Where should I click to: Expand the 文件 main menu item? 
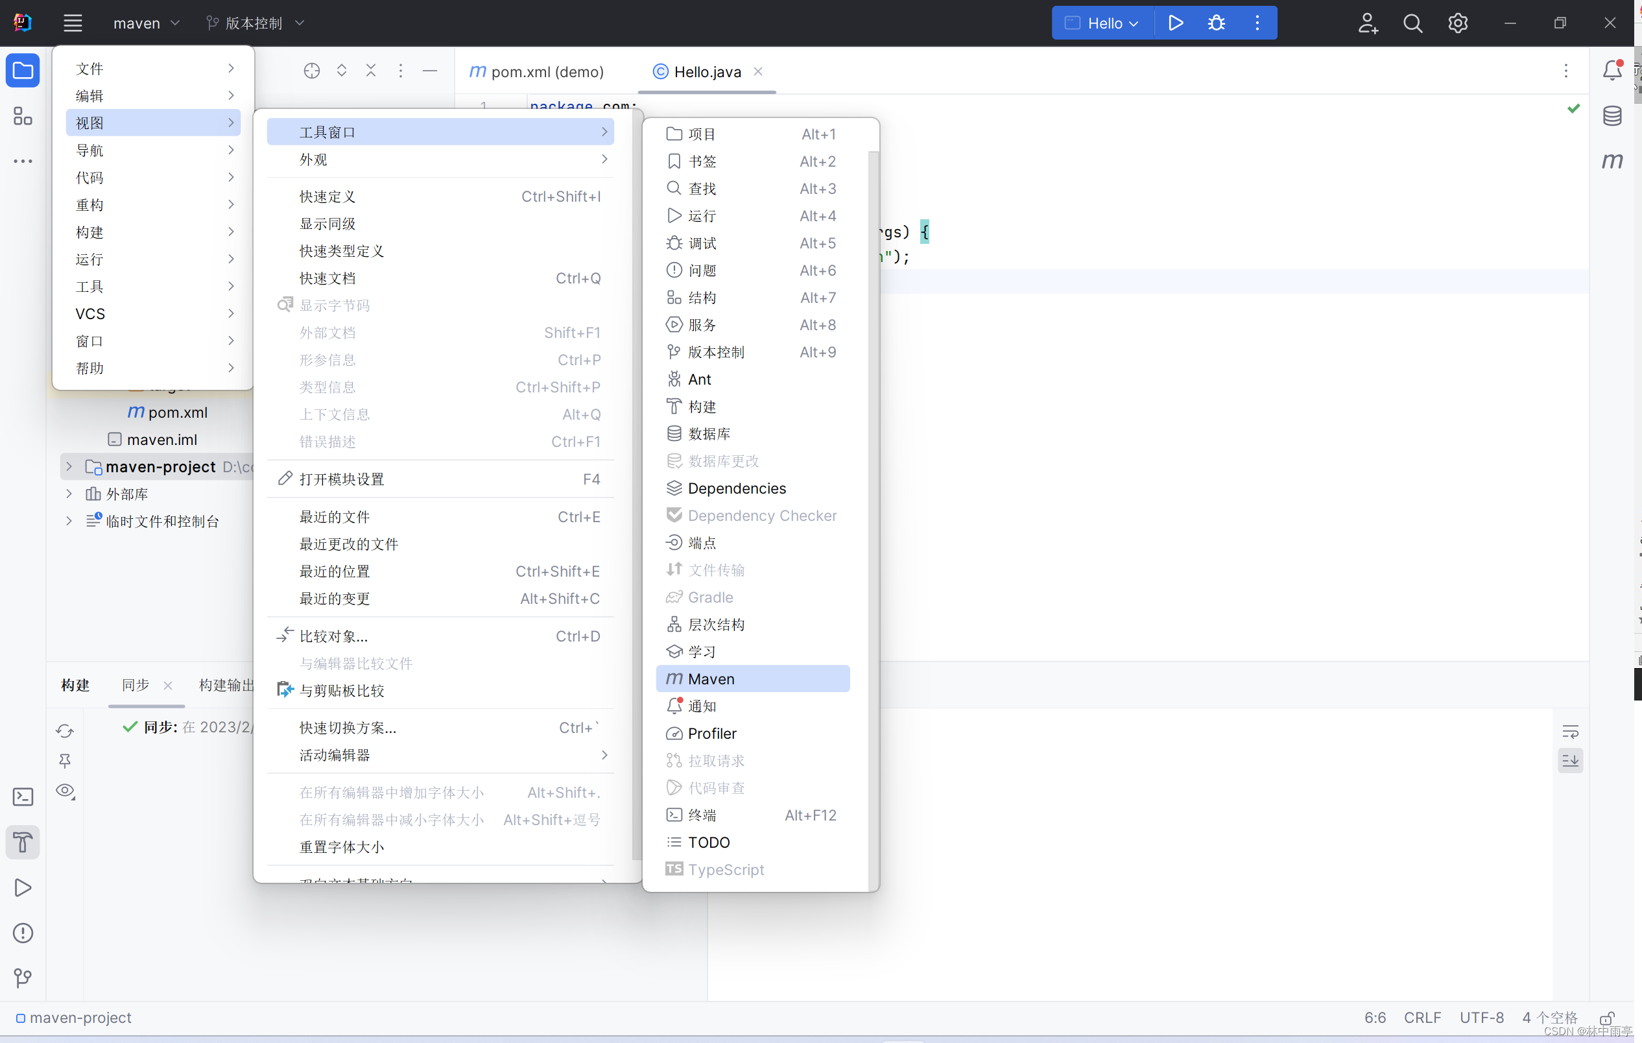point(154,68)
